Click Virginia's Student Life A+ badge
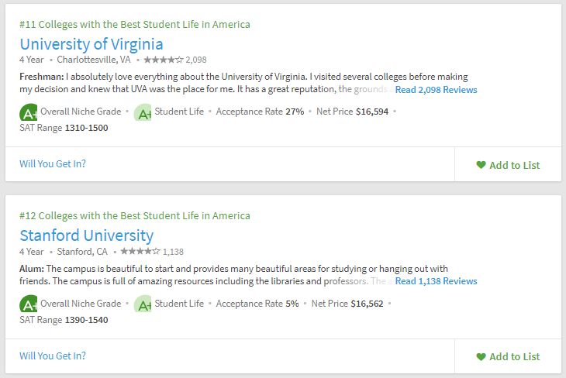566x378 pixels. point(143,112)
